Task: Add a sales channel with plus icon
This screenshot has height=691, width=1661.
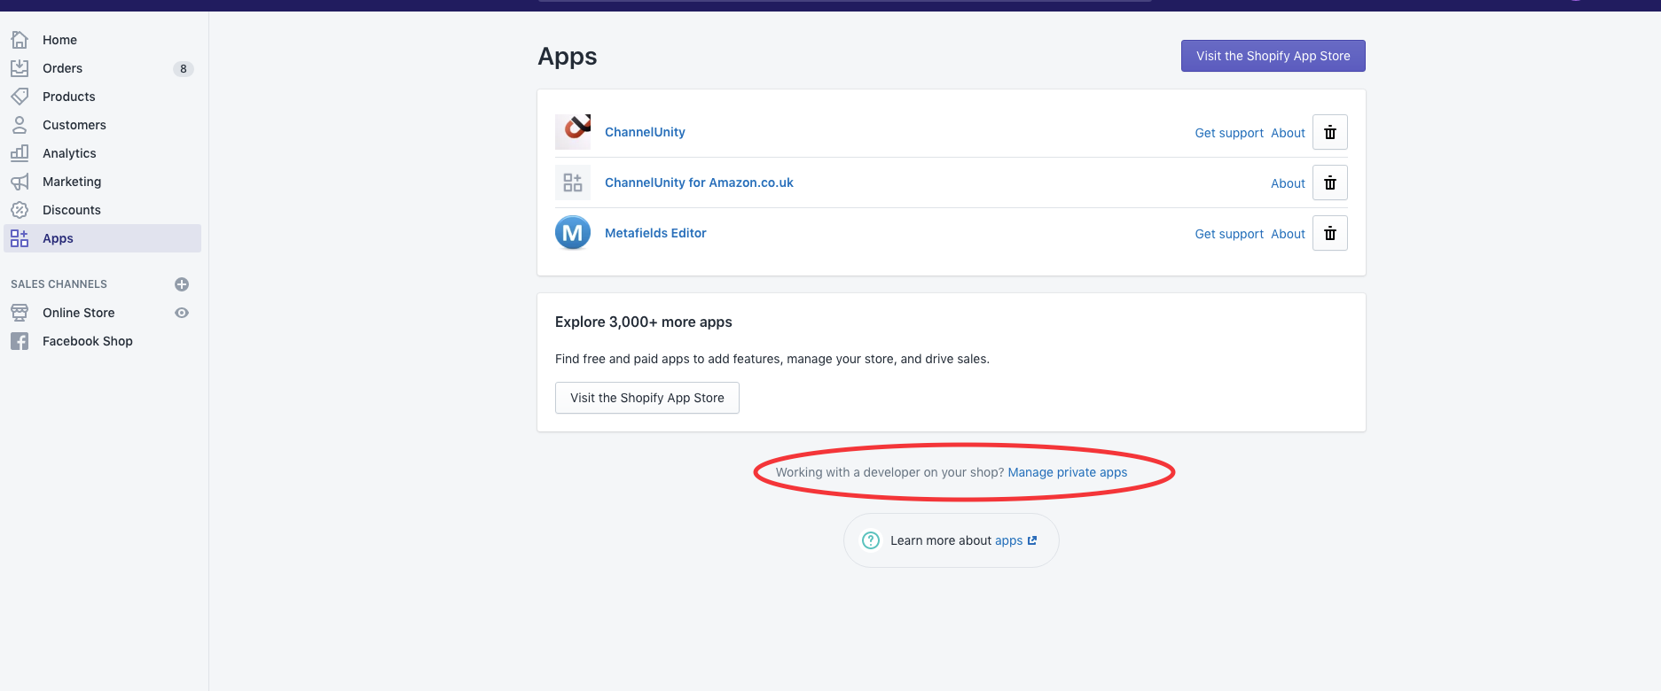Action: (x=182, y=284)
